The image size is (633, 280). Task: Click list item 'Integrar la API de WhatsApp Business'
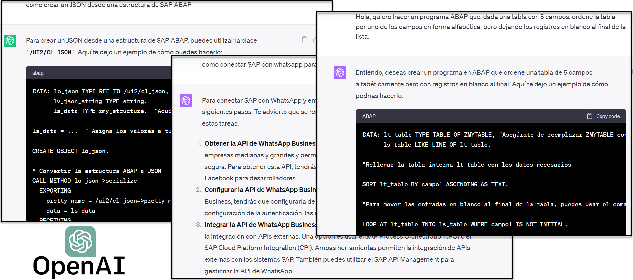(260, 225)
